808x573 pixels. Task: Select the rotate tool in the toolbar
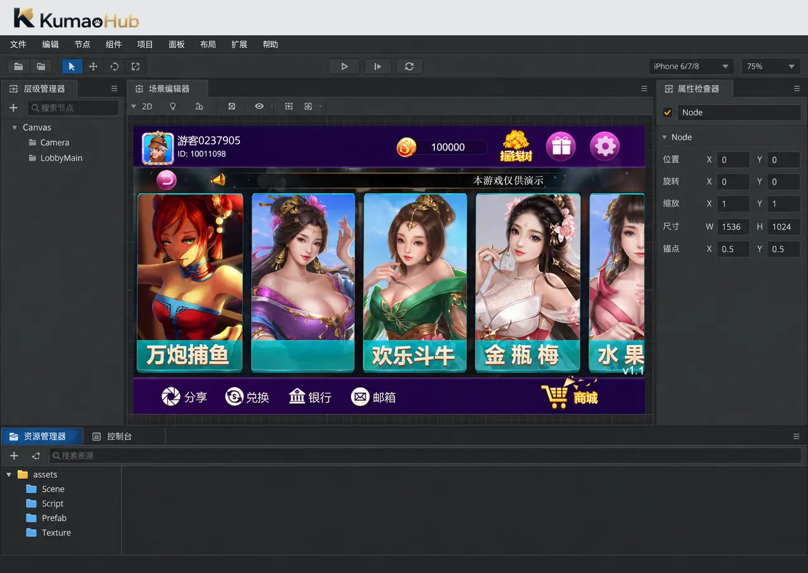pyautogui.click(x=114, y=66)
